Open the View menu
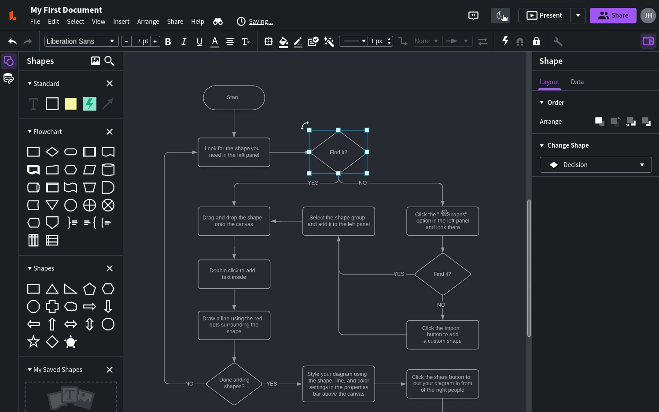The height and width of the screenshot is (412, 659). click(99, 22)
